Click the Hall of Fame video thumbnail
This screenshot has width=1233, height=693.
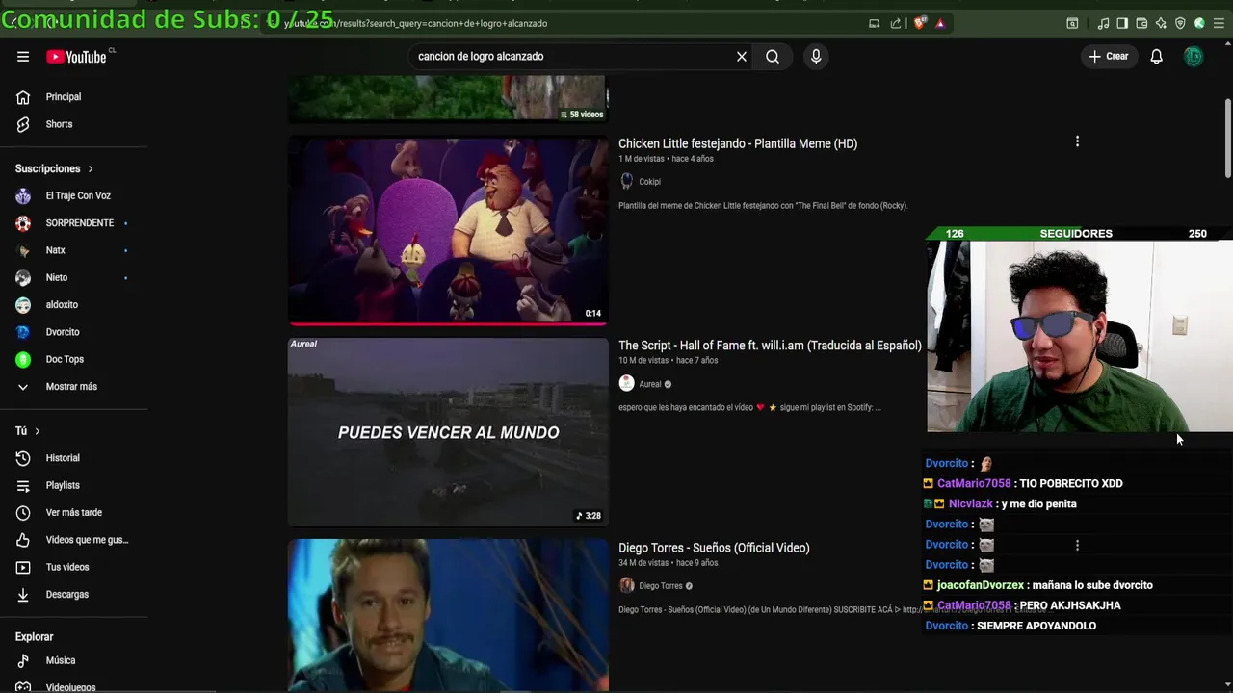448,432
